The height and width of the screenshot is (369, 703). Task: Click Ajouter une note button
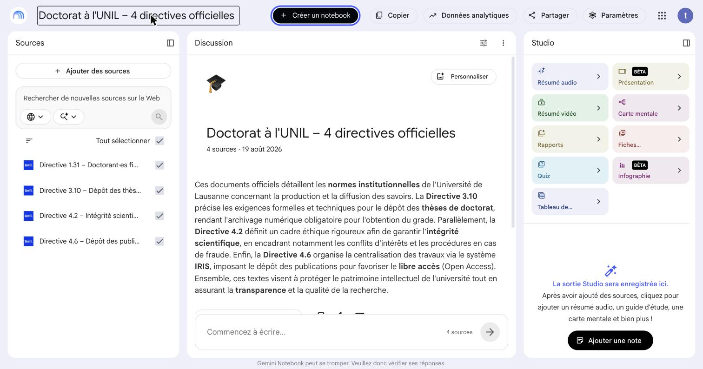click(610, 341)
